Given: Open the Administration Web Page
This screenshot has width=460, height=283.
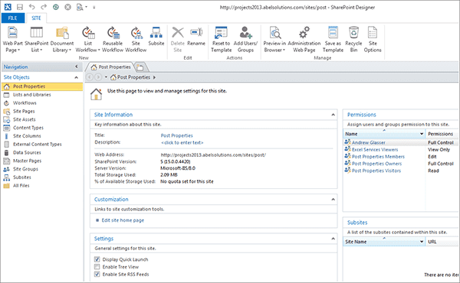Looking at the screenshot, I should point(304,40).
